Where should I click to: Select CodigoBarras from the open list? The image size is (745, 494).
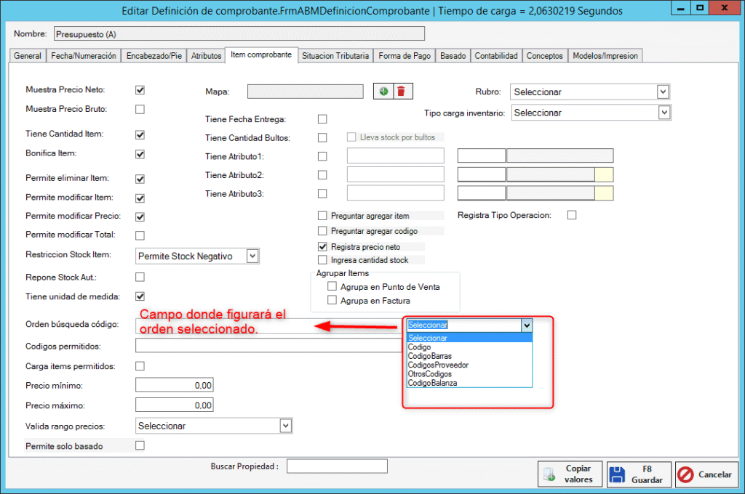coord(429,356)
